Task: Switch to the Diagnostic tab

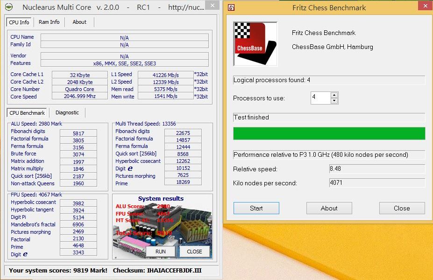Action: [67, 112]
